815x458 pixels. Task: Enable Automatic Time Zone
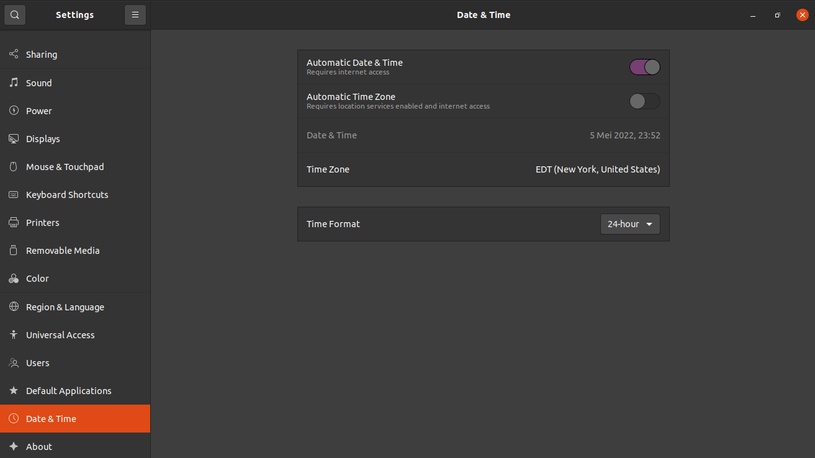click(x=644, y=101)
